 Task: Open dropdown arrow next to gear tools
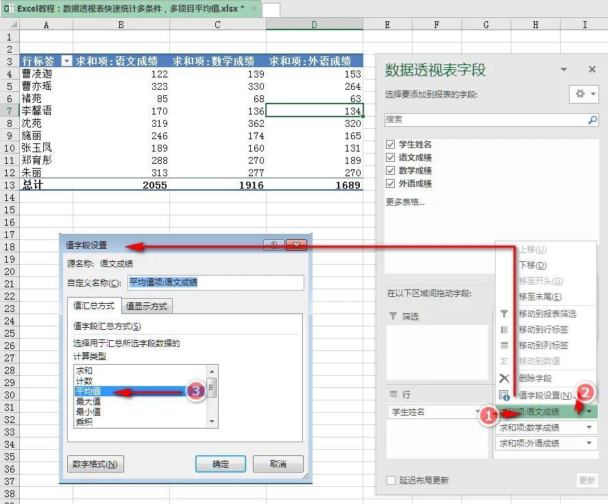[593, 93]
